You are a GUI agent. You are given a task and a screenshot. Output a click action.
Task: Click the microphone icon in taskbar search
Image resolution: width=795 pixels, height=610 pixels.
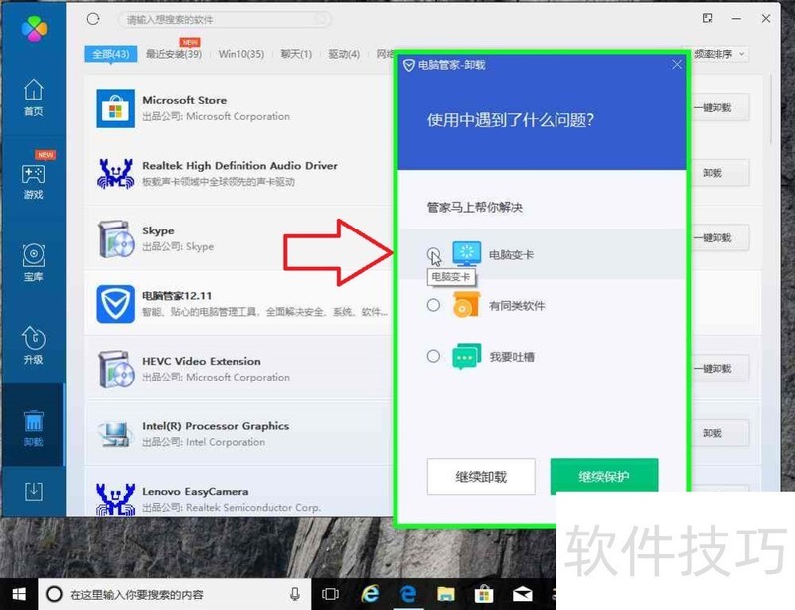294,594
